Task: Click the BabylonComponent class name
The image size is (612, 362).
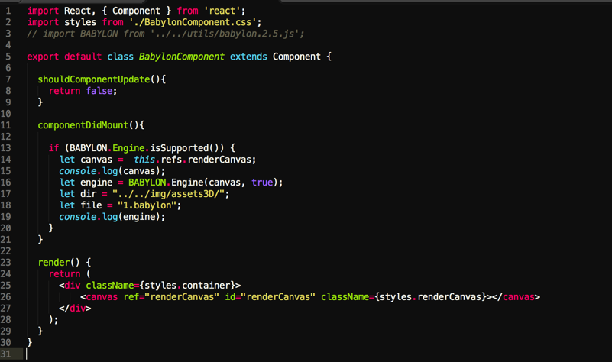Action: coord(182,57)
